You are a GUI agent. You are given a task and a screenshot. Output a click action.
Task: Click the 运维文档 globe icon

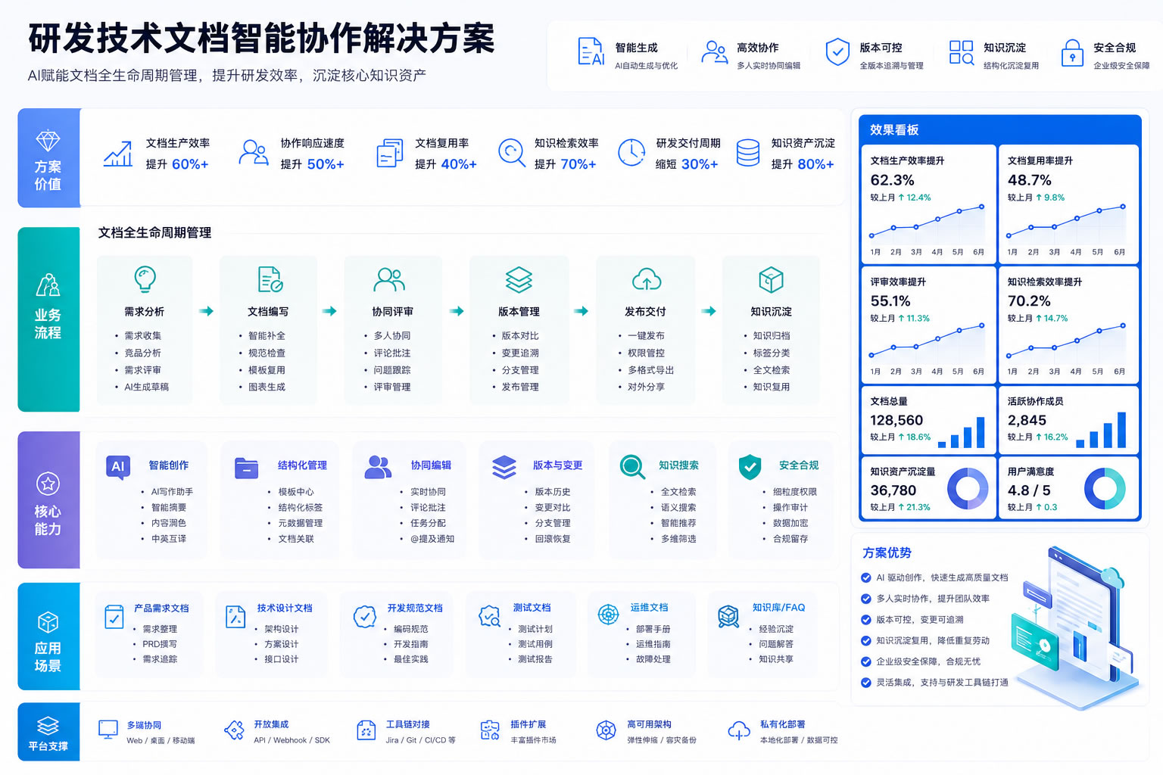tap(609, 615)
